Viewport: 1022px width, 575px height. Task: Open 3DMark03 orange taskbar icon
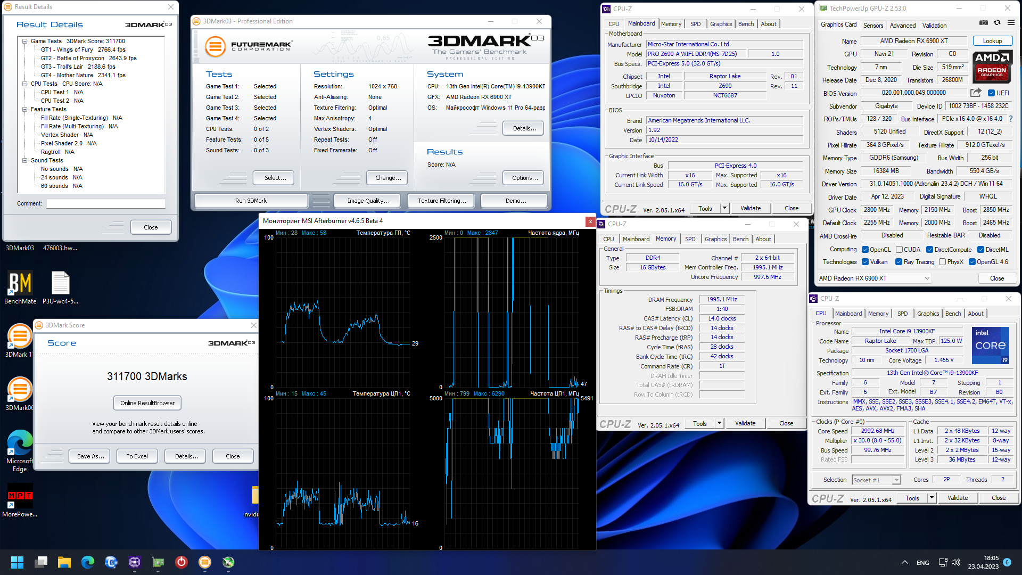(x=205, y=562)
